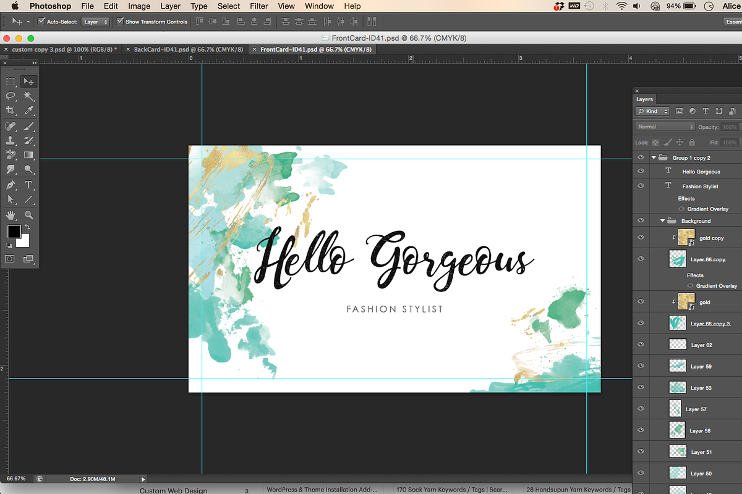Collapse the toolbox double-arrow

coord(35,63)
